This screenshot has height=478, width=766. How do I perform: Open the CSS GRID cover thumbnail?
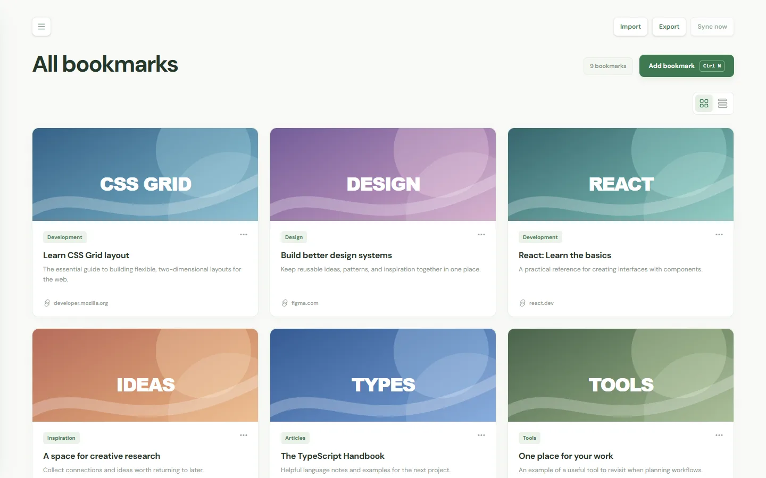pos(145,174)
